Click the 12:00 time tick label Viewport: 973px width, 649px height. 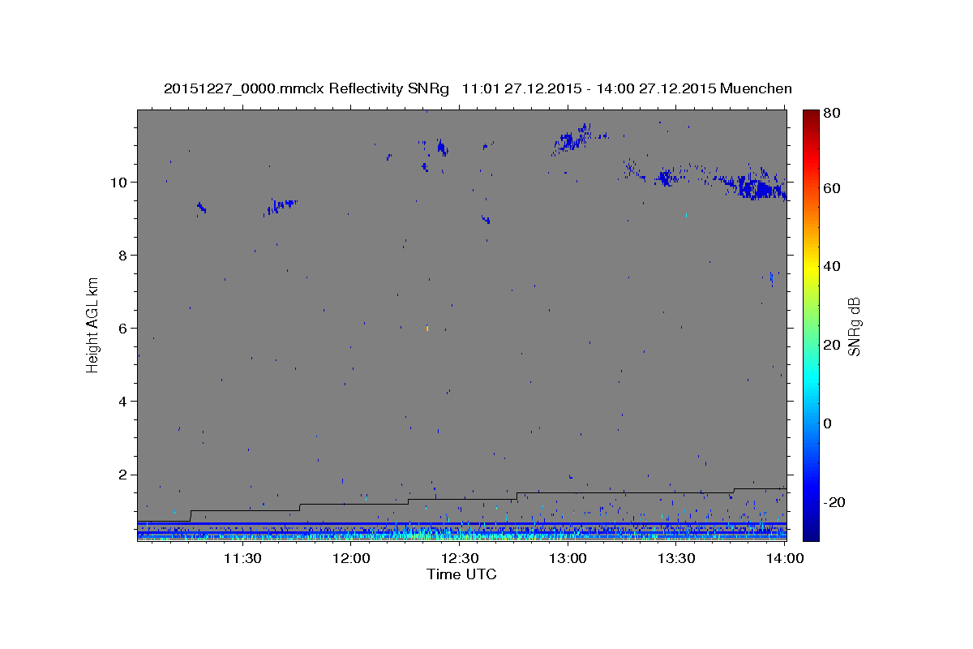tap(351, 559)
